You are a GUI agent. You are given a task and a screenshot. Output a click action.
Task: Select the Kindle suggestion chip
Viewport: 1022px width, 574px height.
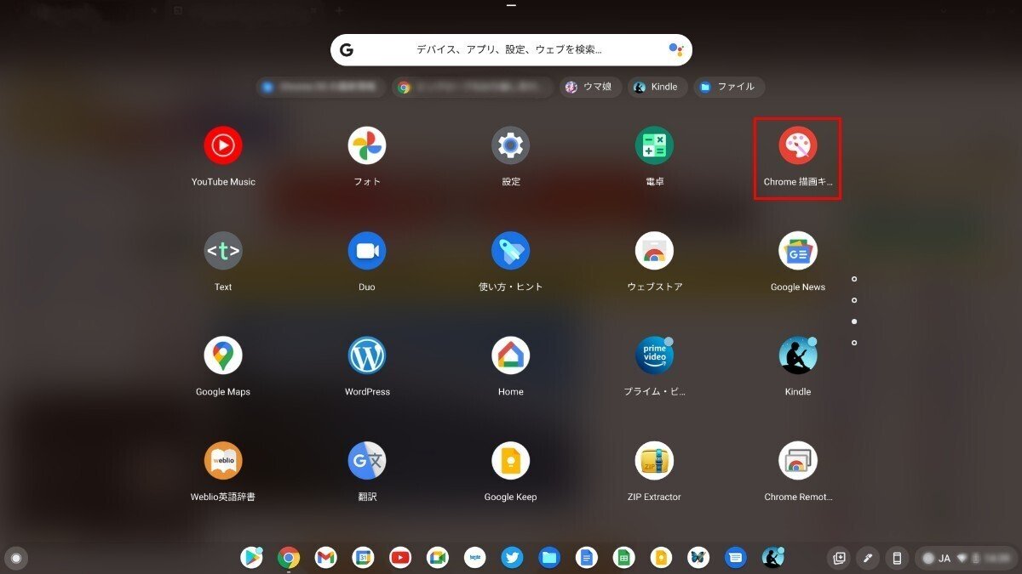pos(657,87)
